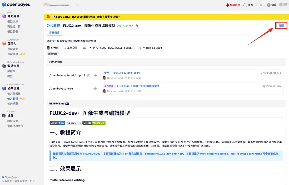The height and width of the screenshot is (185, 289).
Task: Open the 算力容器 section icon
Action: pos(4,16)
